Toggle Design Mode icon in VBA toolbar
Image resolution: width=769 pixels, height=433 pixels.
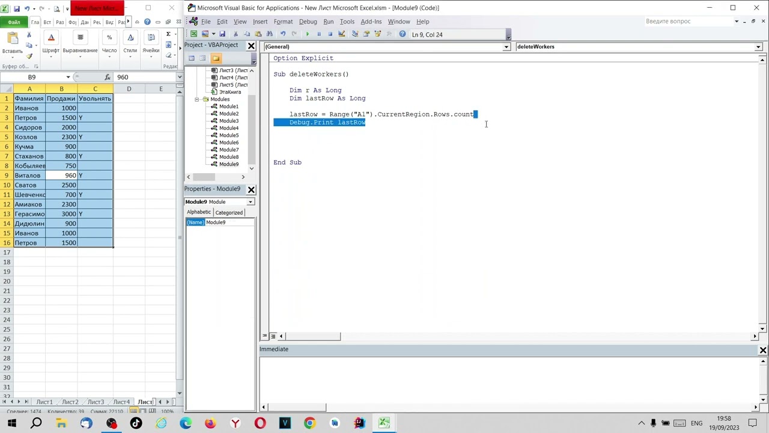pyautogui.click(x=341, y=34)
